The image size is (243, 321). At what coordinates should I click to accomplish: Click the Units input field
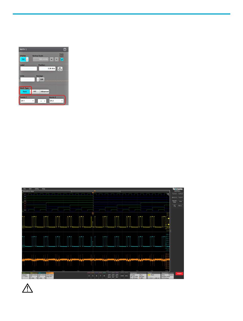coord(27,79)
